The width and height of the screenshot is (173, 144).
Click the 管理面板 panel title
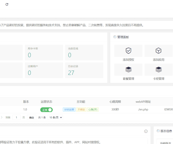(123, 37)
